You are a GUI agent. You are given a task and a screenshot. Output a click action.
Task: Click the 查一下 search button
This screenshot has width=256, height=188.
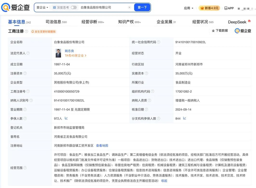click(142, 8)
